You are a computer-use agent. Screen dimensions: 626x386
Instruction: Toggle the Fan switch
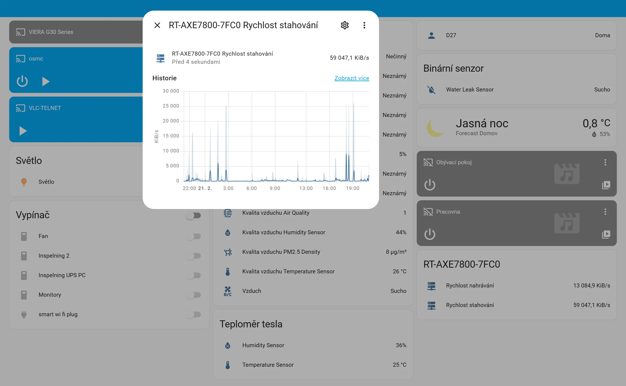[x=194, y=236]
